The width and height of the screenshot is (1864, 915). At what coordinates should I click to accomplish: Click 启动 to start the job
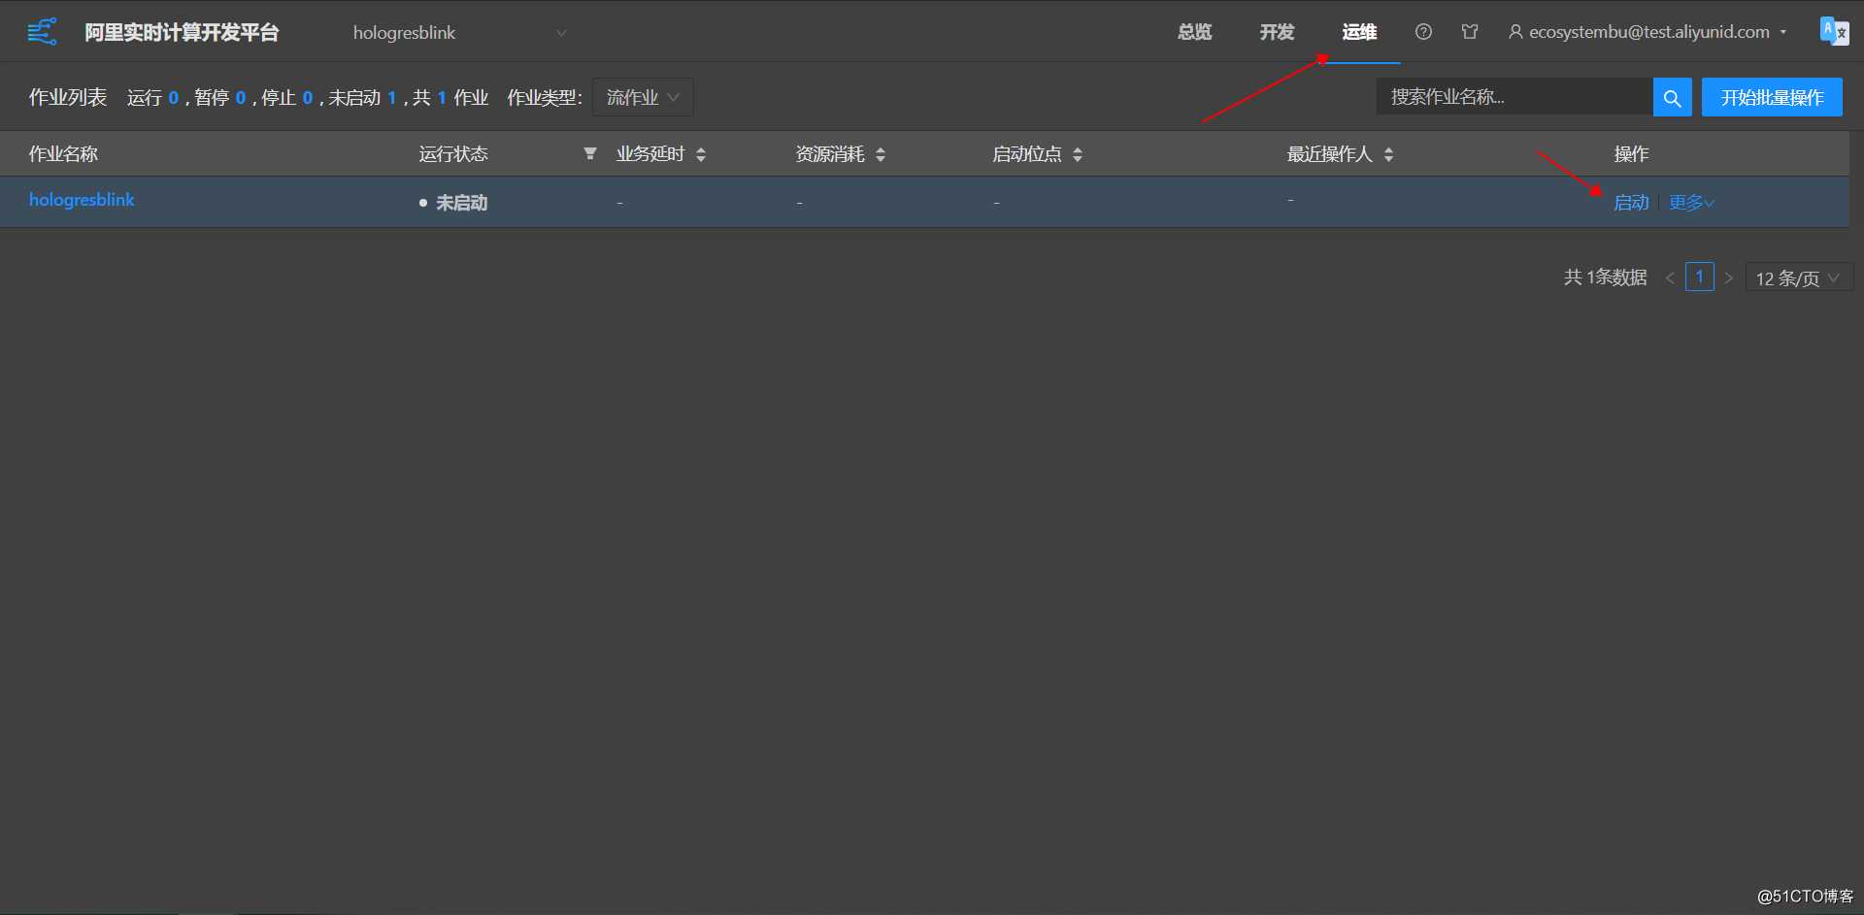pos(1631,203)
